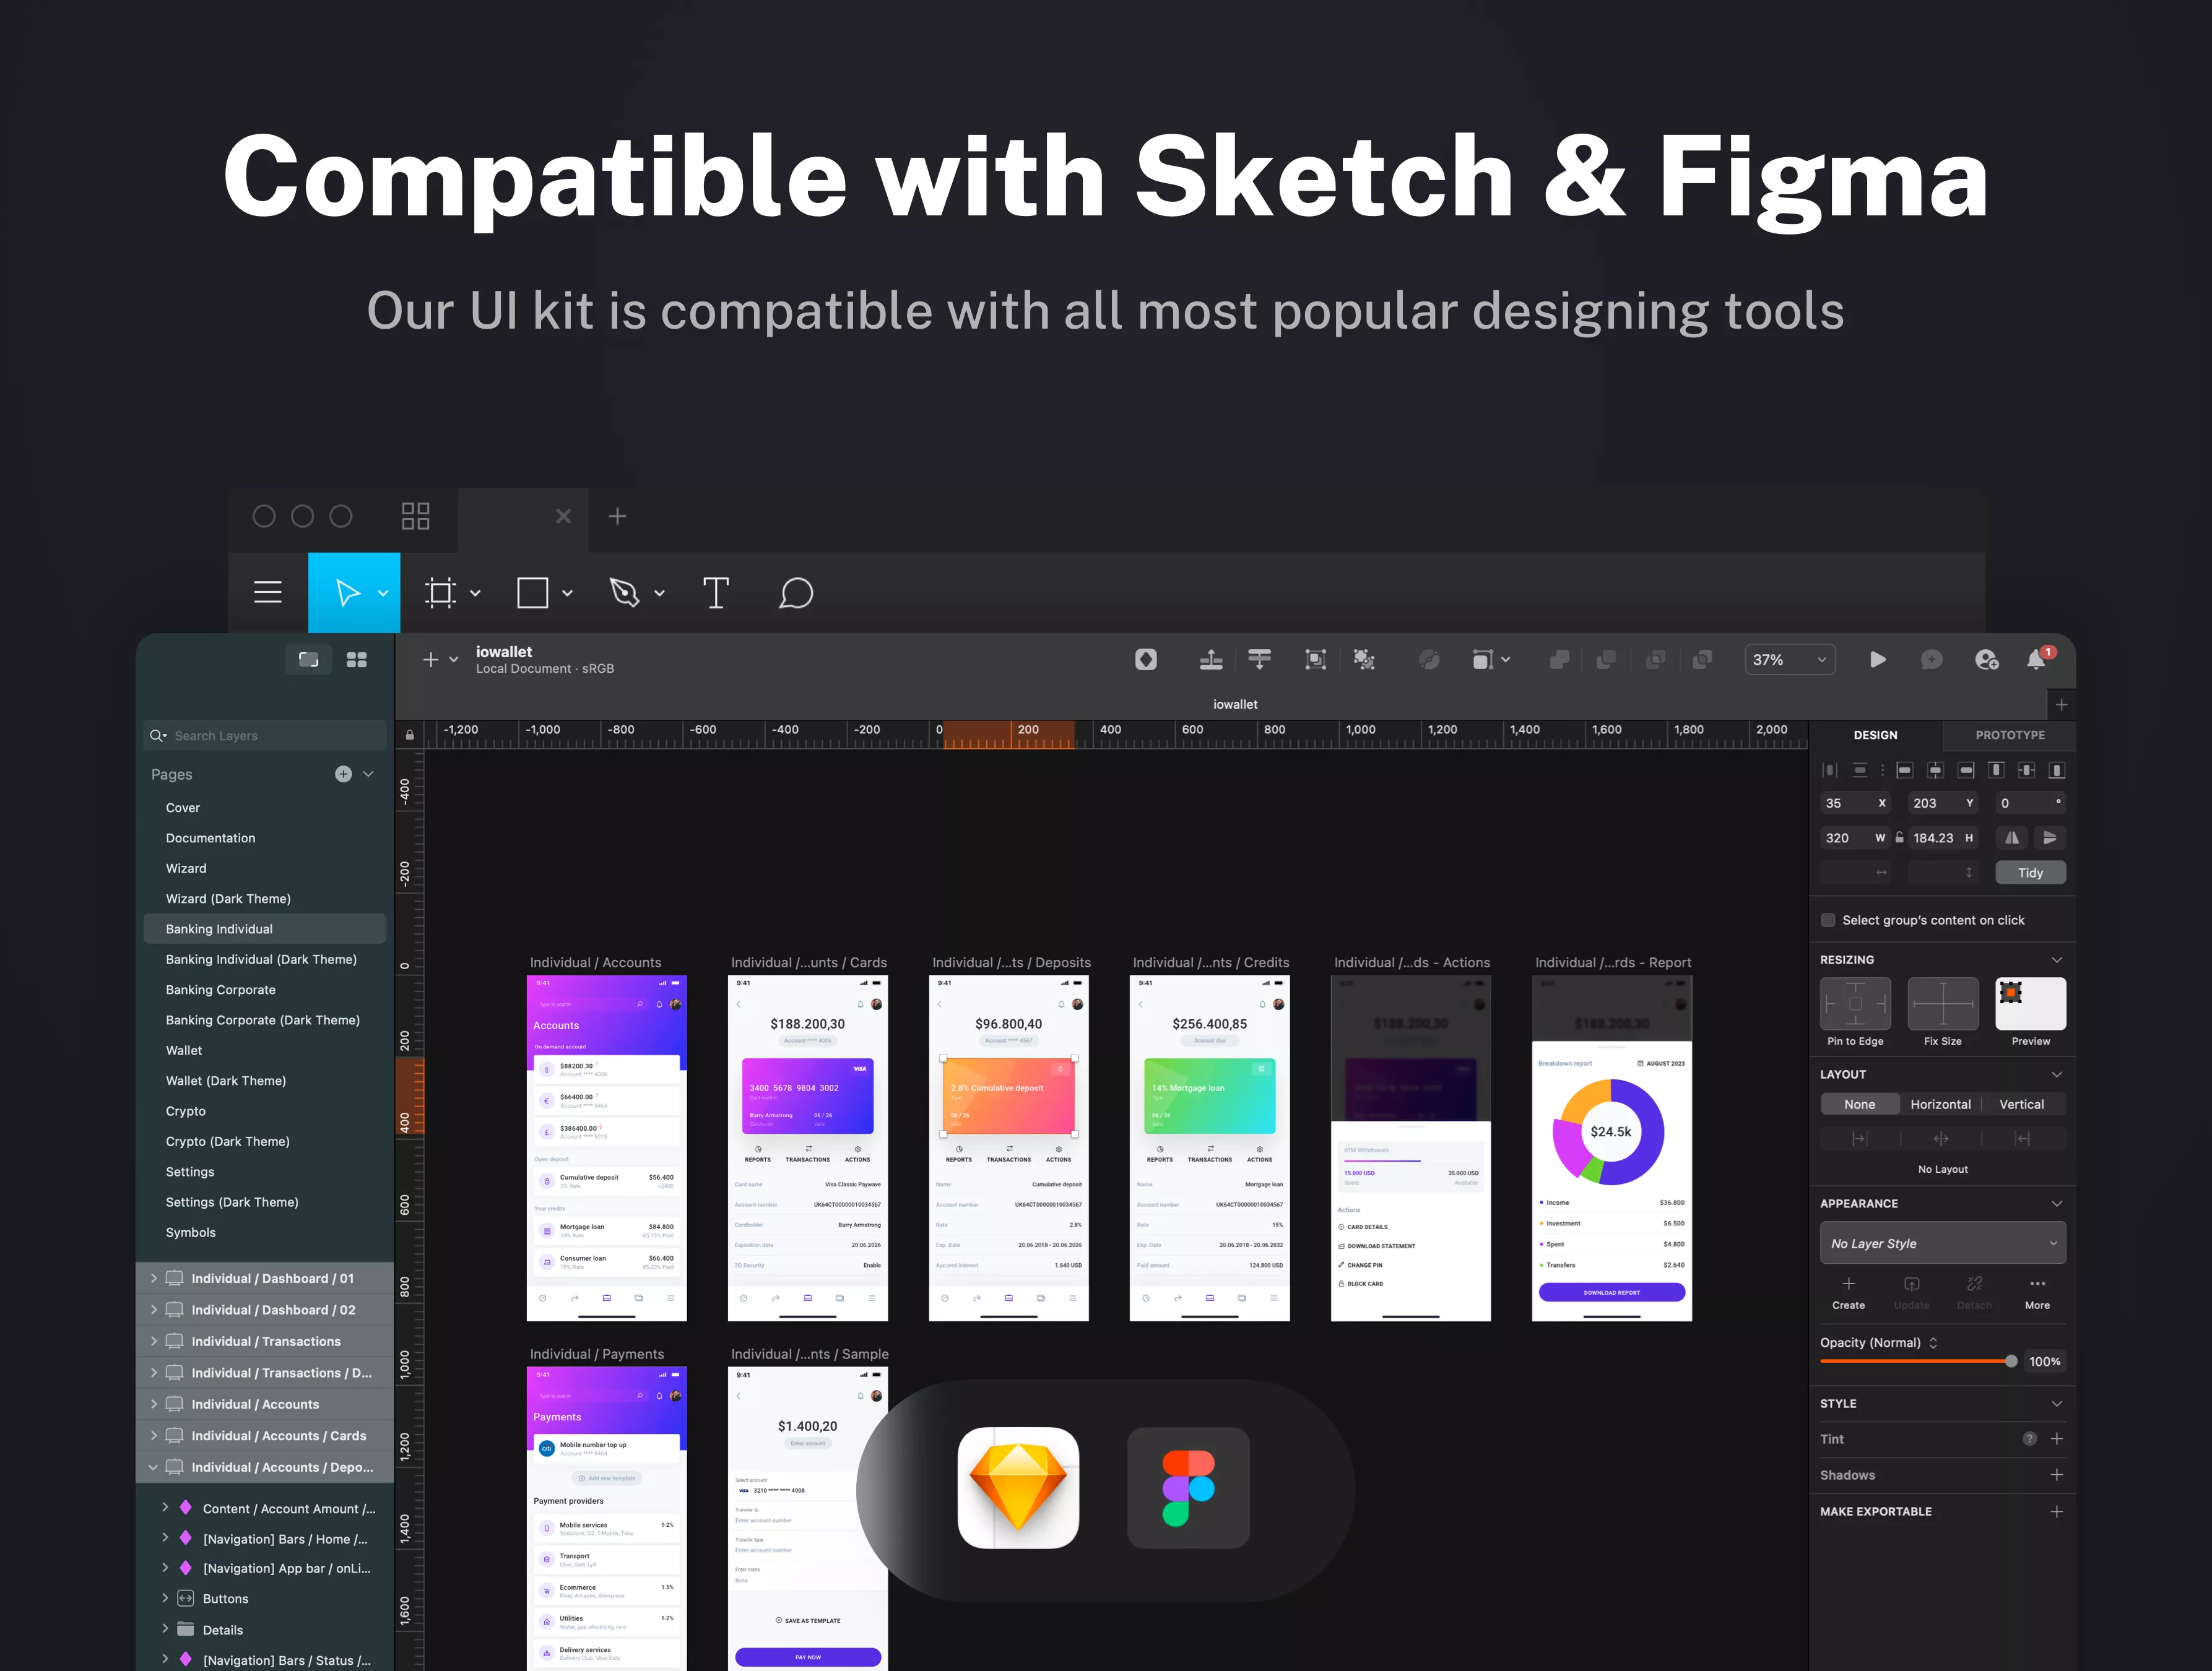Open the 37% zoom dropdown

pyautogui.click(x=1790, y=660)
